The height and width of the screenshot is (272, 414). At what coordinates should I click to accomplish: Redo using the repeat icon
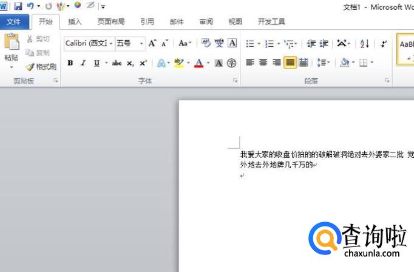tap(48, 6)
